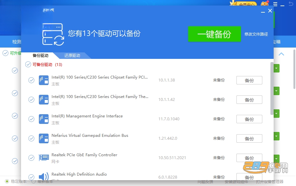Click the server backup sync icon in the header
Screen dimensions: 296x186
point(53,34)
